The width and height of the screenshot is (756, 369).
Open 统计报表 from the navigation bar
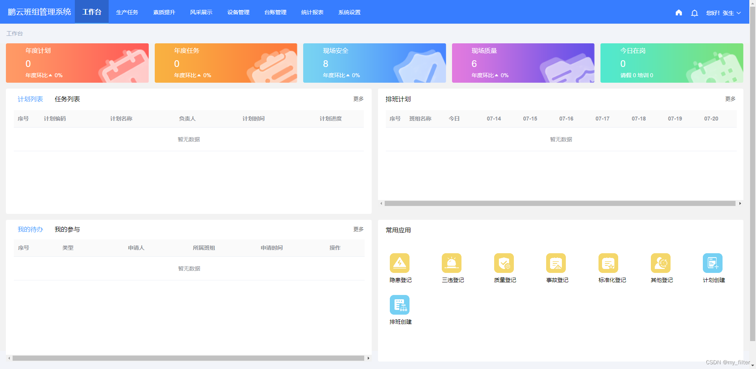click(312, 12)
